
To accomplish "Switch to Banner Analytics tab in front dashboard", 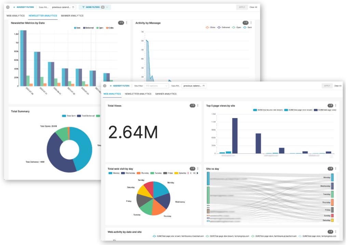I will tap(166, 94).
